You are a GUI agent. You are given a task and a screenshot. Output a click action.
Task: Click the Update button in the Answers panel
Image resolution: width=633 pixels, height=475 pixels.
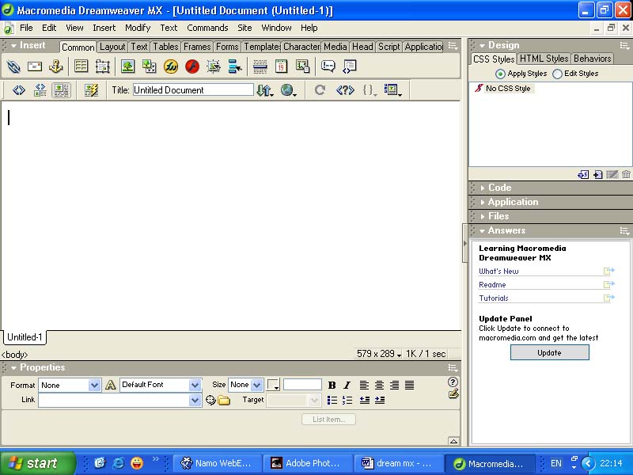click(x=549, y=352)
